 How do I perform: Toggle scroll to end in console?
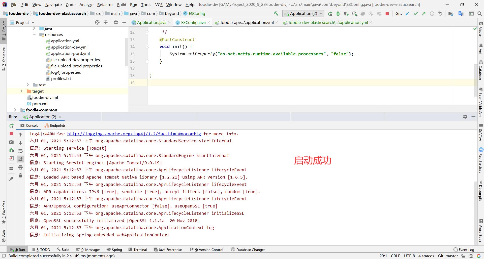20,159
